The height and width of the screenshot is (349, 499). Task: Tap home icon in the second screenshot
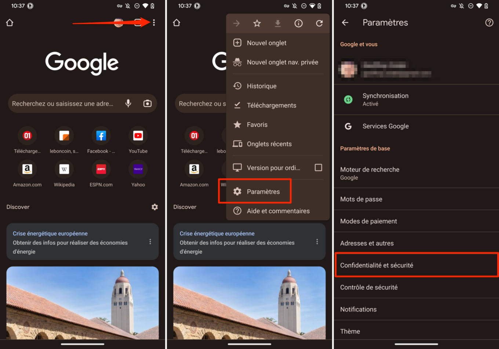pos(176,23)
